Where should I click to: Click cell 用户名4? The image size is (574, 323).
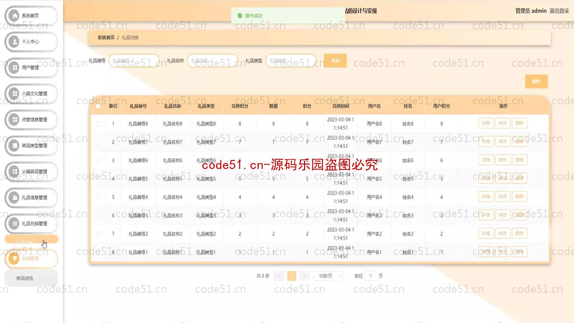(x=374, y=197)
